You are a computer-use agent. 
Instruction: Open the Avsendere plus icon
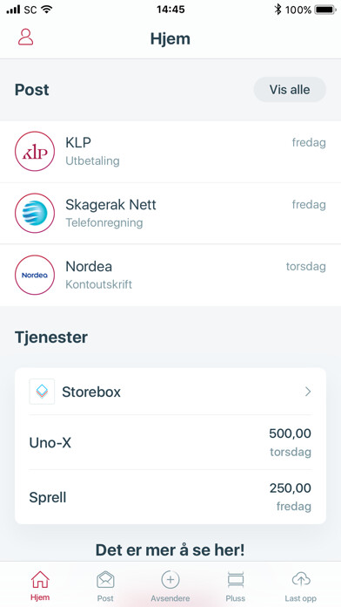[170, 580]
